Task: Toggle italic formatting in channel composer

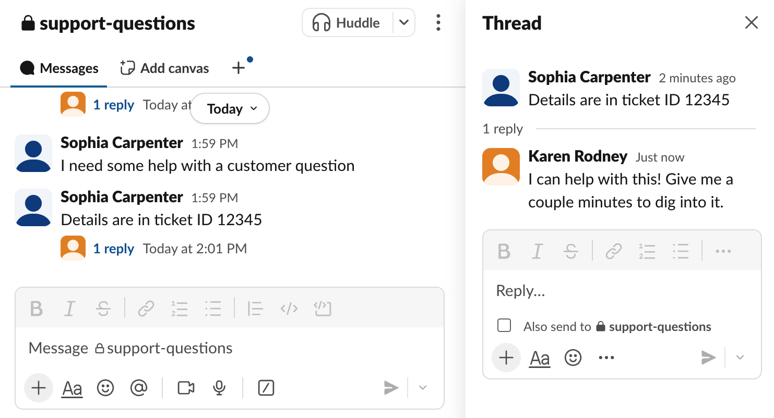Action: pos(69,309)
